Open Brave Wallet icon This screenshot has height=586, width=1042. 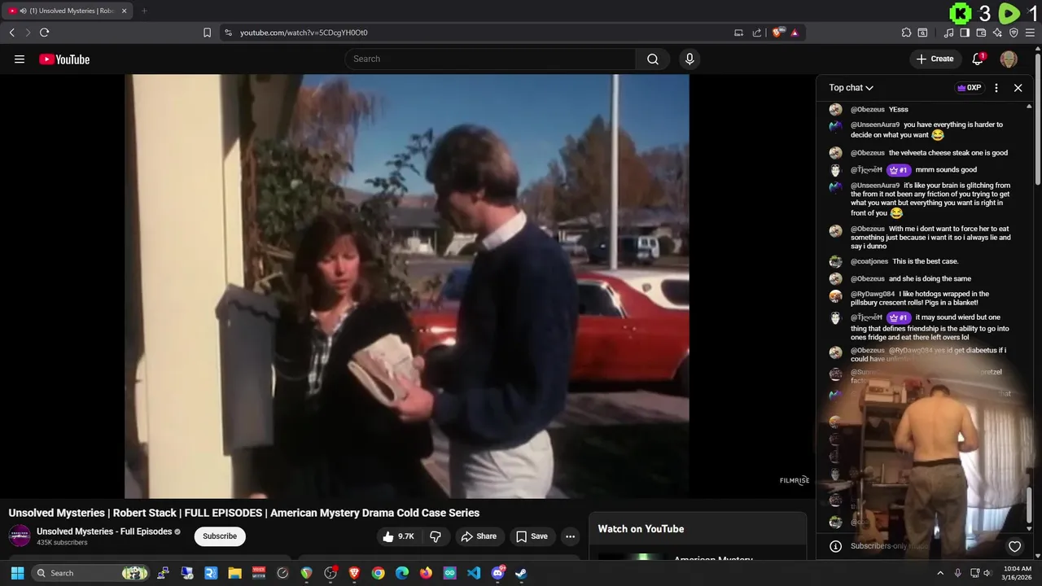(981, 33)
